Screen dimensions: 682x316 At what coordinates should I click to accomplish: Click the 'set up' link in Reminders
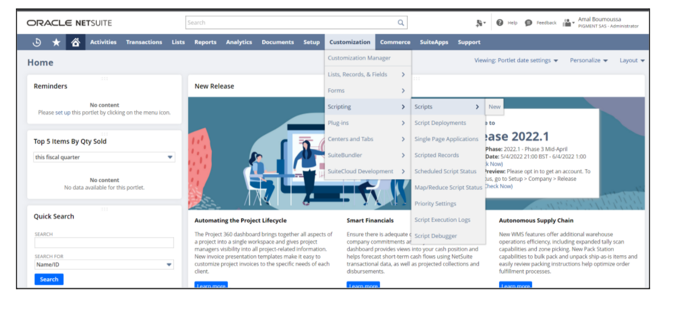(x=63, y=113)
